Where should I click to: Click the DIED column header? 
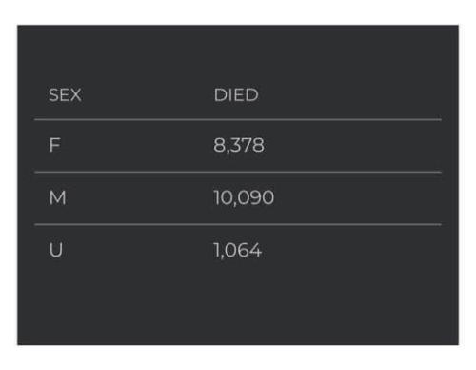pos(236,94)
